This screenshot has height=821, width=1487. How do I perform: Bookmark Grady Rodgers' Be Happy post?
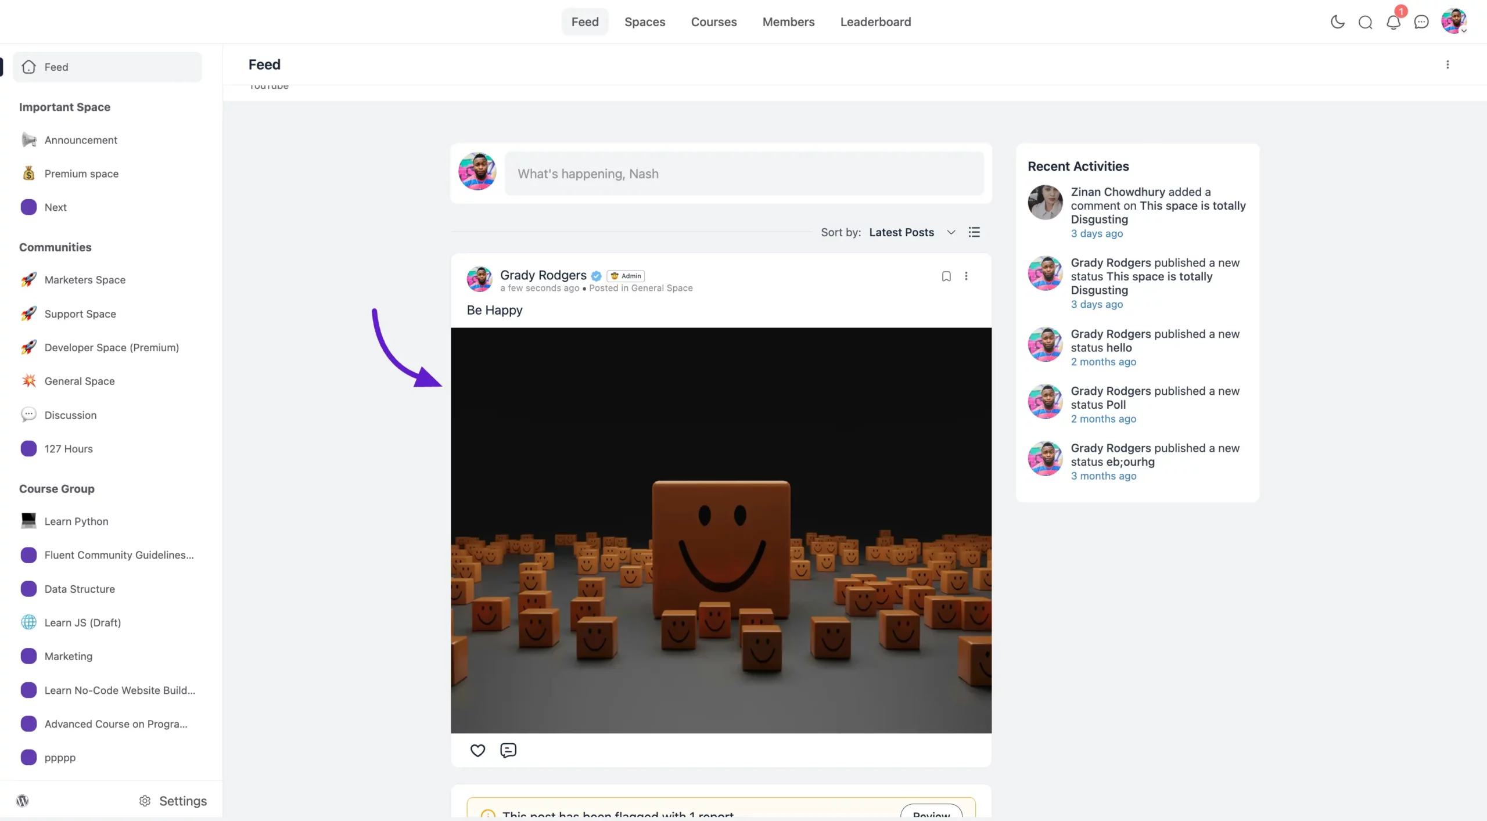pyautogui.click(x=946, y=276)
